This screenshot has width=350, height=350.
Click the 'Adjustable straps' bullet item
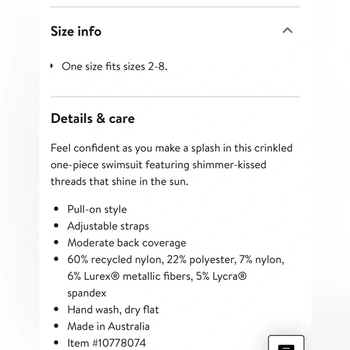(x=108, y=226)
